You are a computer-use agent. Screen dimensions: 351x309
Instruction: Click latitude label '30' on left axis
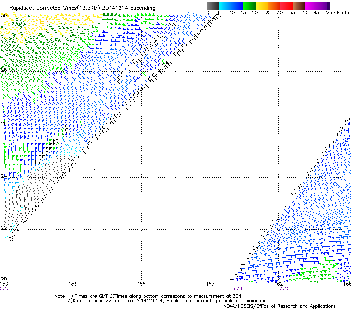coord(4,16)
